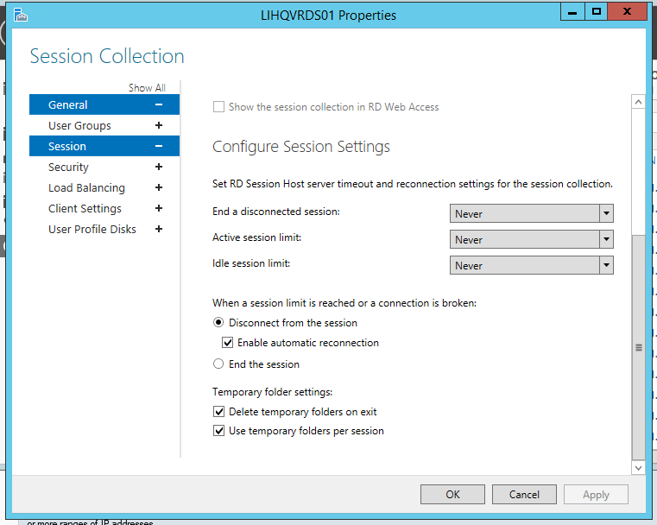Click the Session Collection title text
657x525 pixels.
pyautogui.click(x=107, y=56)
